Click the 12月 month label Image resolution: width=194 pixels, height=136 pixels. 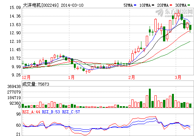coord(26,78)
